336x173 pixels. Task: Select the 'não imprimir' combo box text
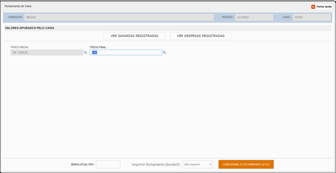pyautogui.click(x=192, y=165)
